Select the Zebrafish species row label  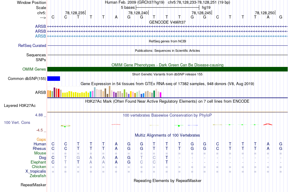[38, 176]
